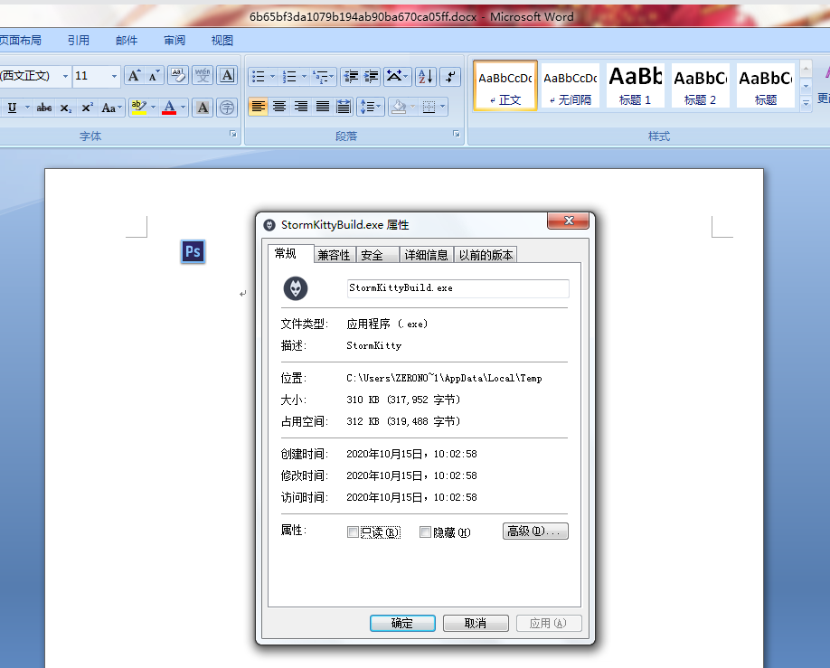830x668 pixels.
Task: Click the 确定 button
Action: pos(402,623)
